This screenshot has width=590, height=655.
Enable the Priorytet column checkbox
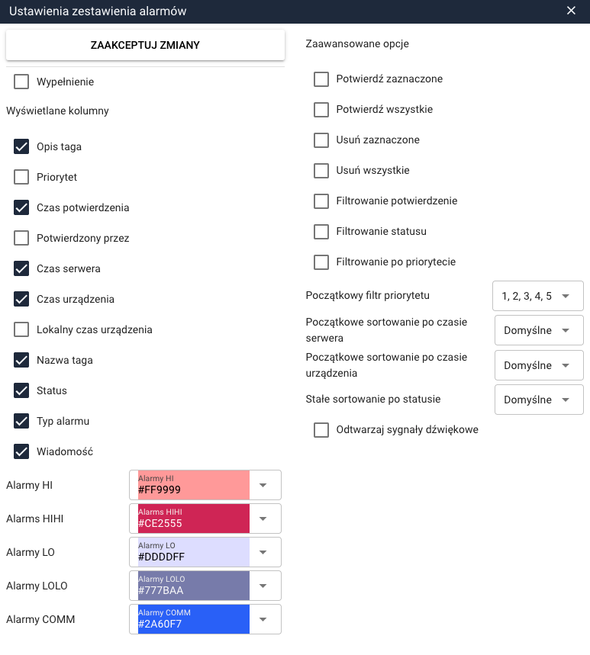(x=21, y=177)
